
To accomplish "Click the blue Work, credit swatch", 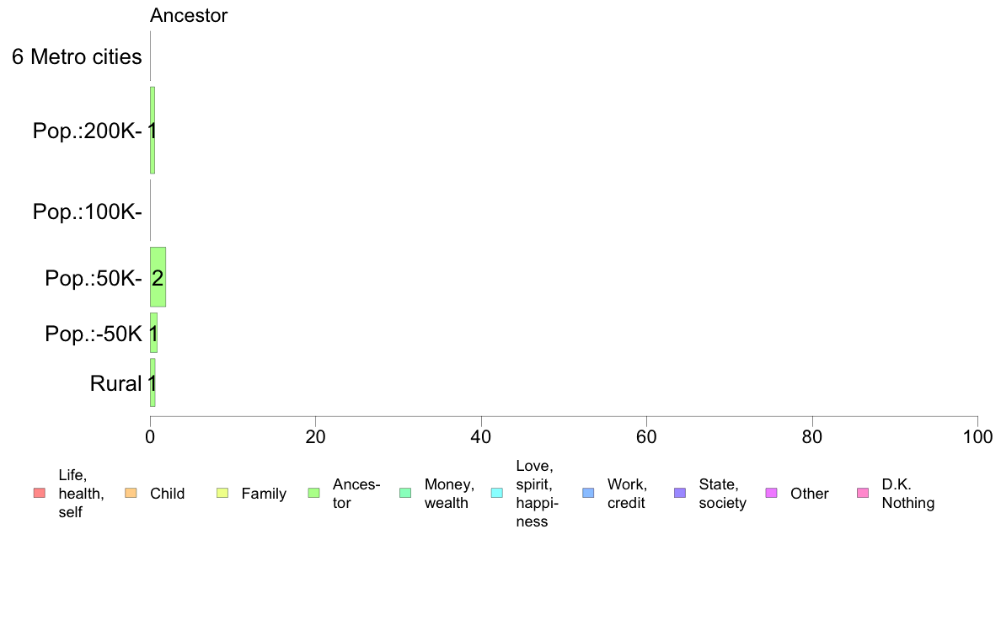I will (589, 493).
